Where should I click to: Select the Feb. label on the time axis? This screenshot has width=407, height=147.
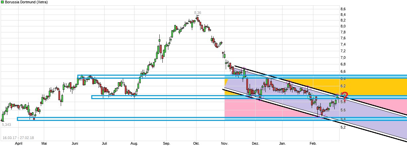pos(313,144)
